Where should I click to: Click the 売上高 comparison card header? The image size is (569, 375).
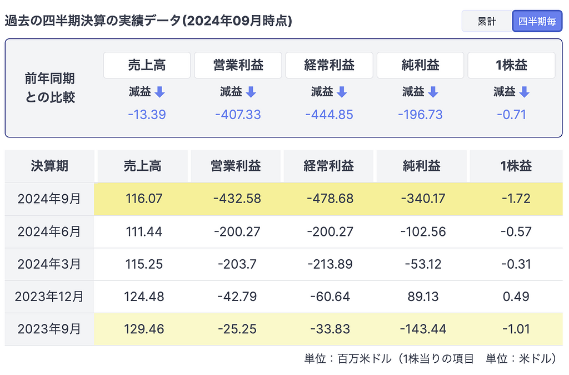pyautogui.click(x=147, y=66)
